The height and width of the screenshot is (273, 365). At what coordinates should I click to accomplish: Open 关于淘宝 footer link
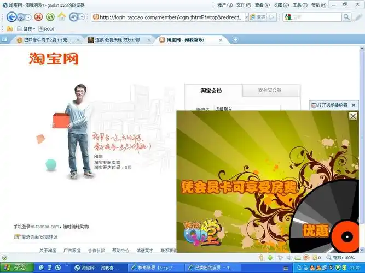click(x=48, y=251)
